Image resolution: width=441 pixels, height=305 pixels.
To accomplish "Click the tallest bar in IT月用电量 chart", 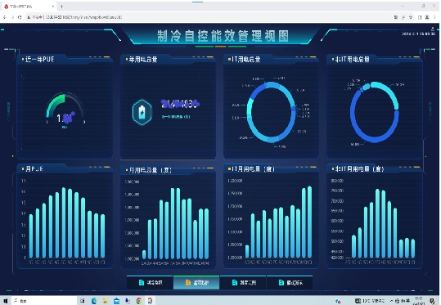I will (309, 222).
